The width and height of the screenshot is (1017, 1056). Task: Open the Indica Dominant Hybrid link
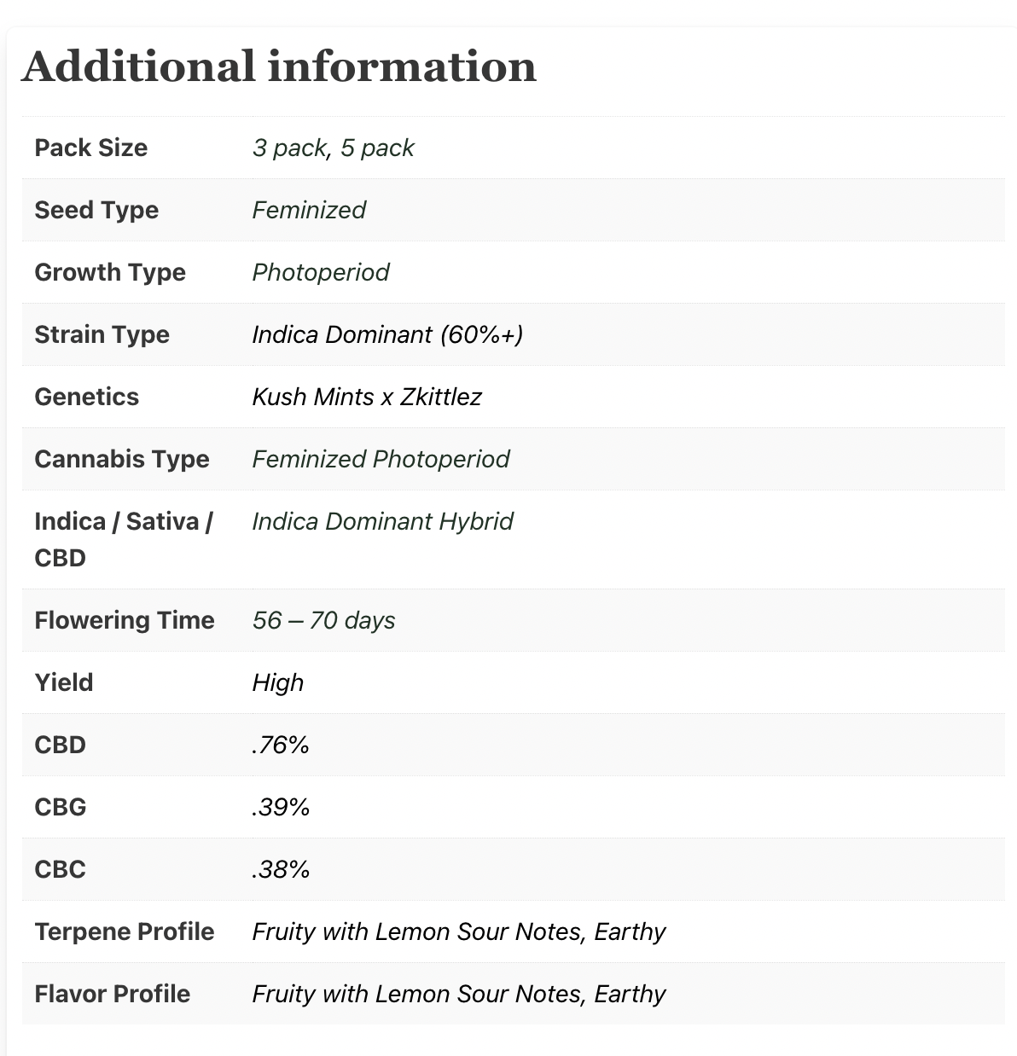pyautogui.click(x=382, y=521)
